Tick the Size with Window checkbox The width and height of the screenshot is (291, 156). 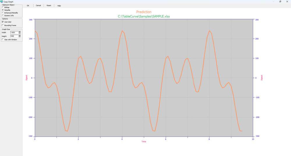click(3, 39)
